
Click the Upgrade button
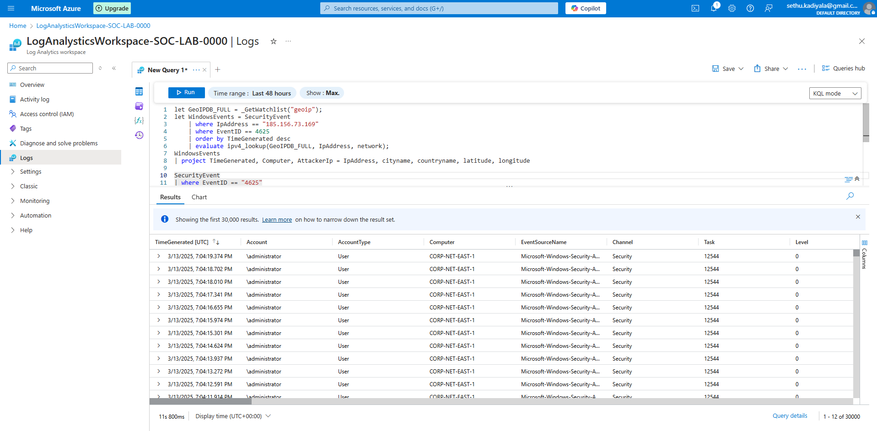(112, 8)
